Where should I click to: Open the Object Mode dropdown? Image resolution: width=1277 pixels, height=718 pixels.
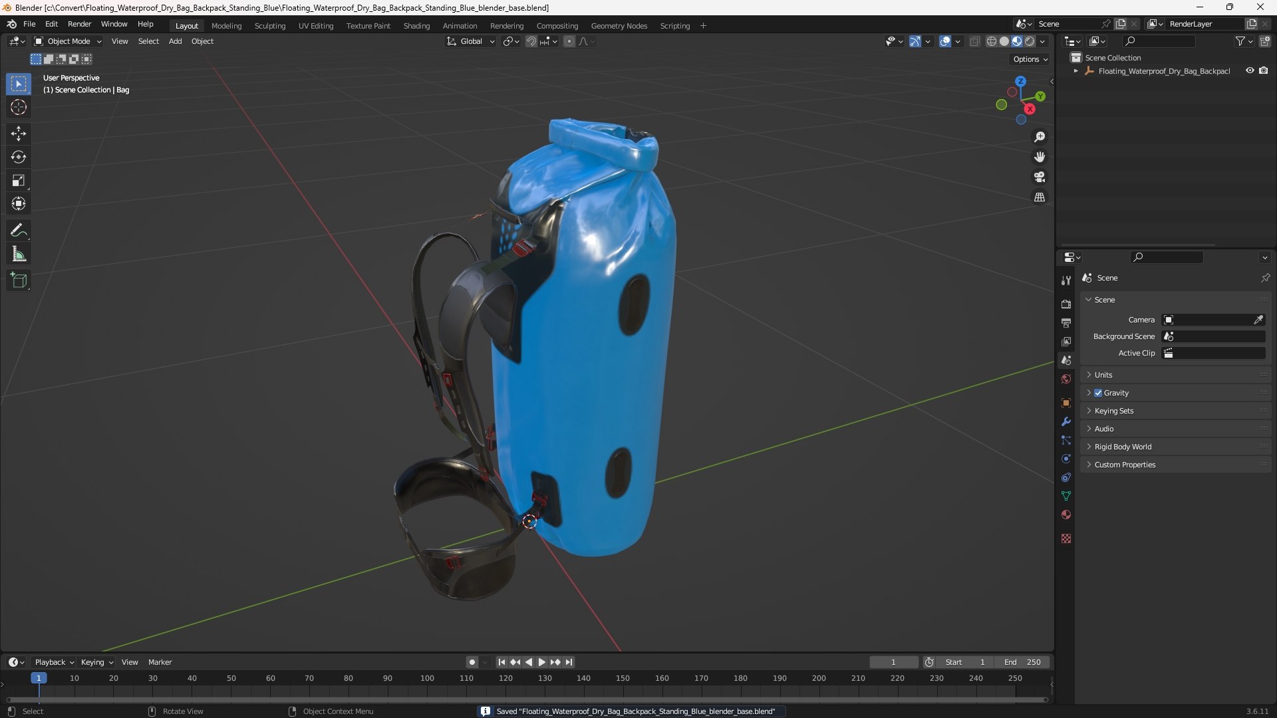68,41
